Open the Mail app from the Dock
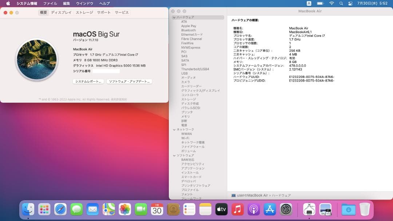Viewport: 393px width, 221px height. tap(92, 209)
